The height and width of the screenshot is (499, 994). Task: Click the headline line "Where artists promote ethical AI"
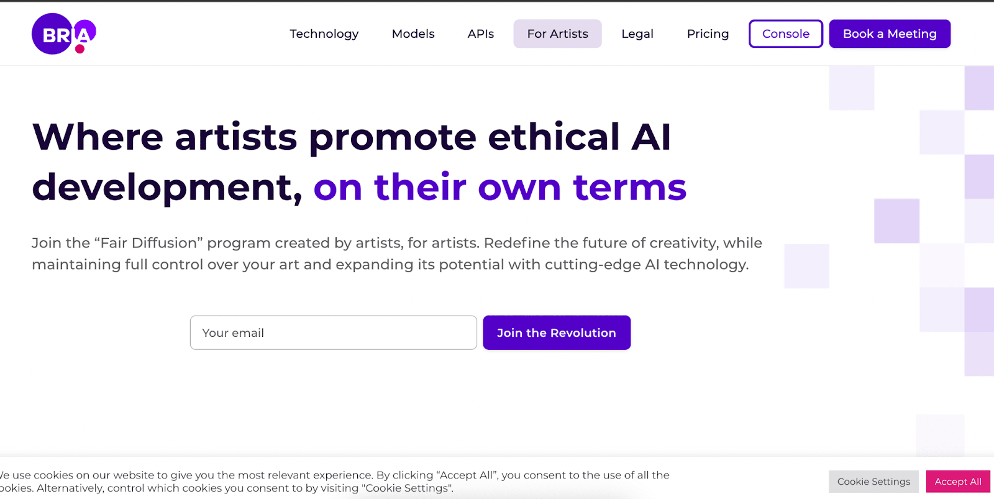pos(352,137)
